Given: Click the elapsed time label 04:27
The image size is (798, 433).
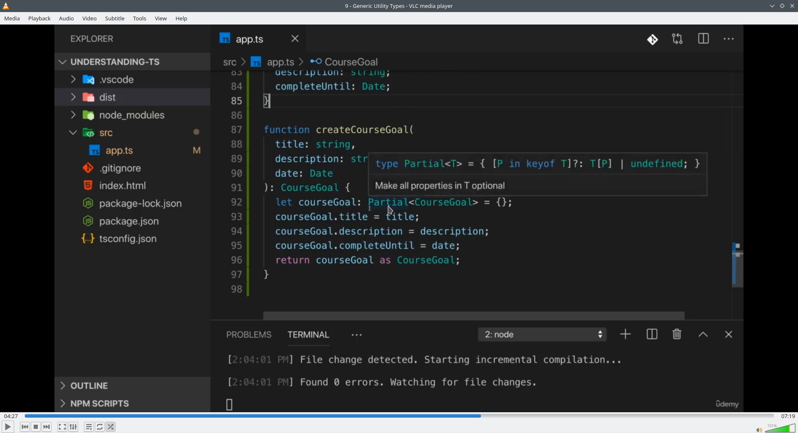Looking at the screenshot, I should 11,416.
